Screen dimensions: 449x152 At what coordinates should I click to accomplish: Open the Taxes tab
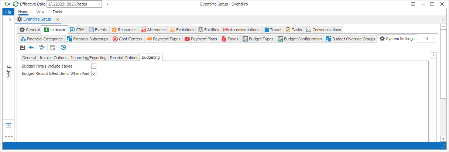[230, 39]
